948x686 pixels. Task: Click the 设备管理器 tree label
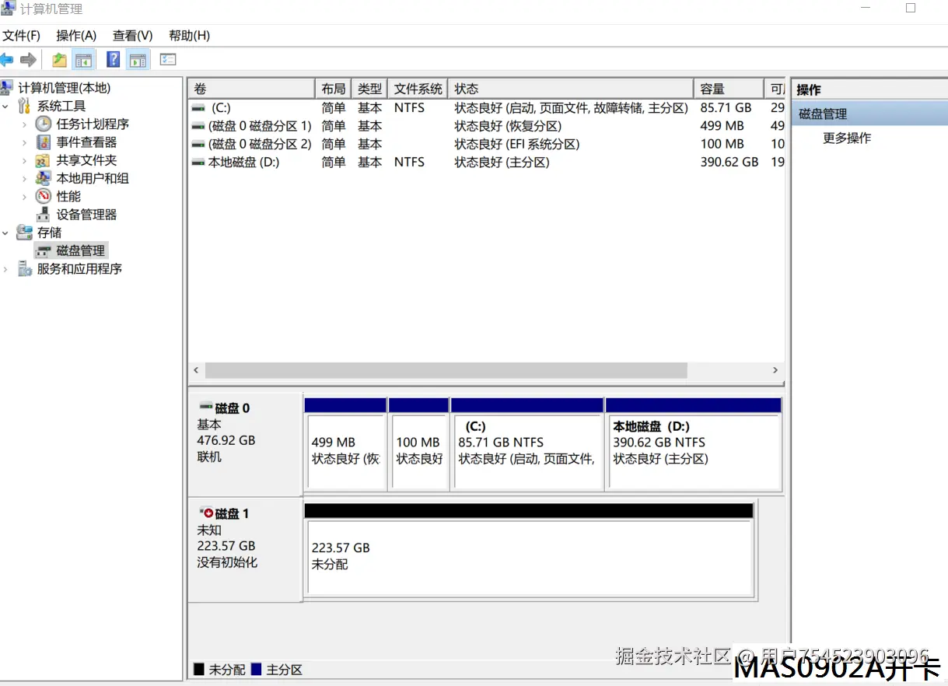coord(86,215)
